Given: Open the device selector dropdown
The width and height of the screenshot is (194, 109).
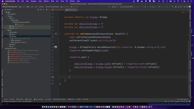Looking at the screenshot, I should pyautogui.click(x=127, y=7).
